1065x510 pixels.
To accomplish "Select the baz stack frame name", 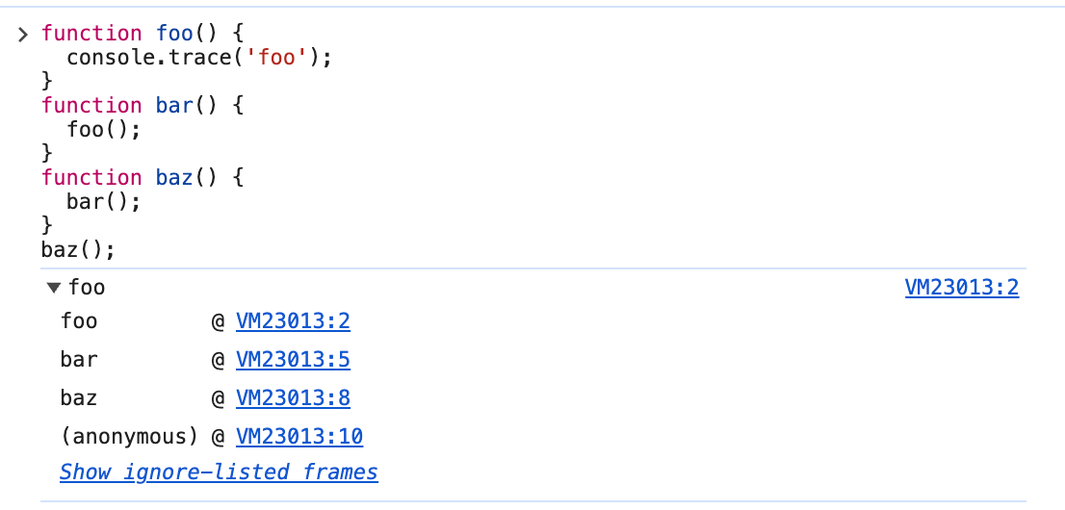I will (79, 398).
